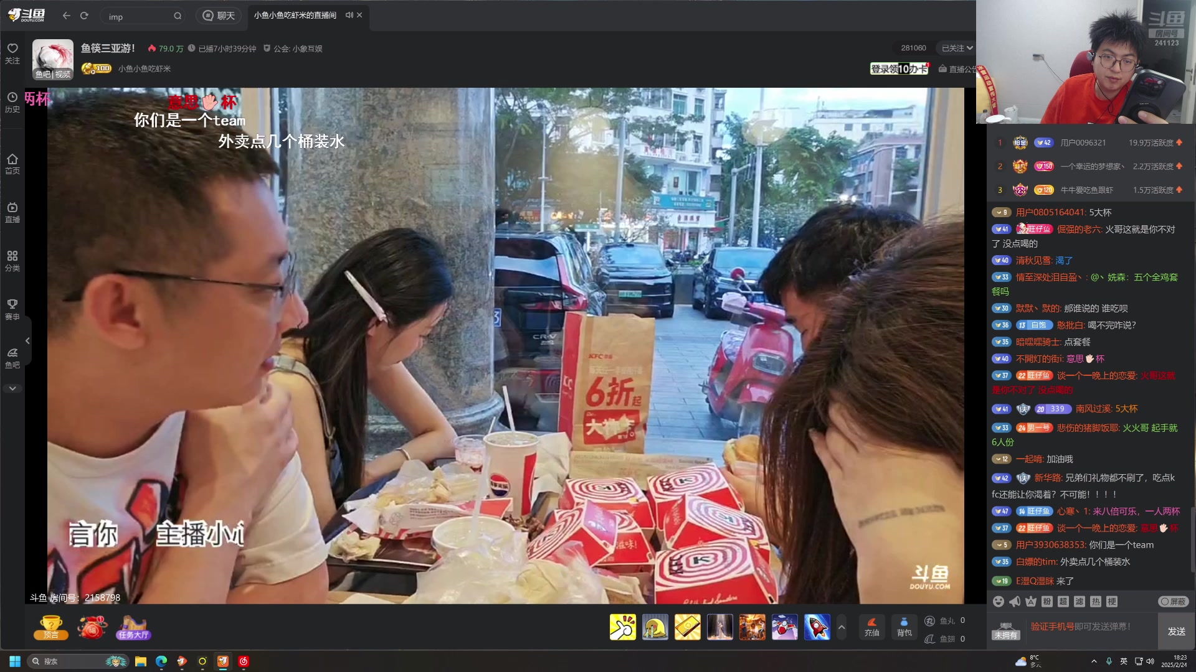The height and width of the screenshot is (672, 1196).
Task: Send the rocket gift icon
Action: pos(817,627)
